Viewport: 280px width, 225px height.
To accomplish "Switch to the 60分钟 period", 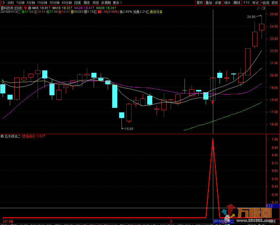I will pyautogui.click(x=67, y=3).
